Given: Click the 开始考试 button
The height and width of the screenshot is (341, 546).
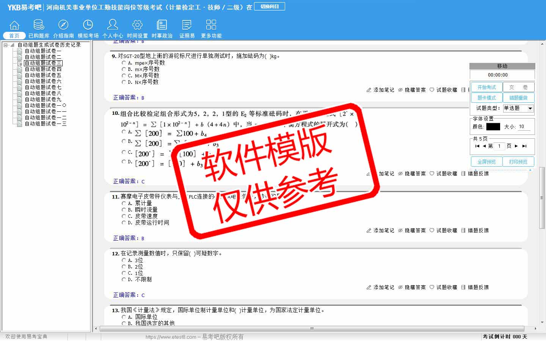Looking at the screenshot, I should tap(486, 87).
